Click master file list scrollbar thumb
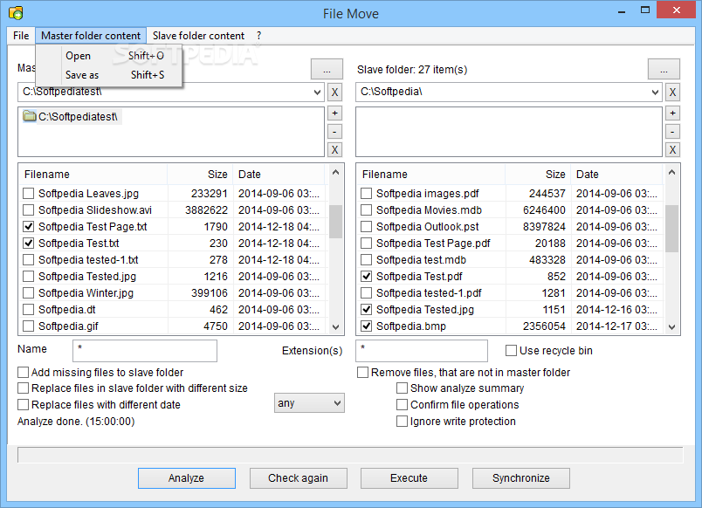702x508 pixels. point(336,222)
